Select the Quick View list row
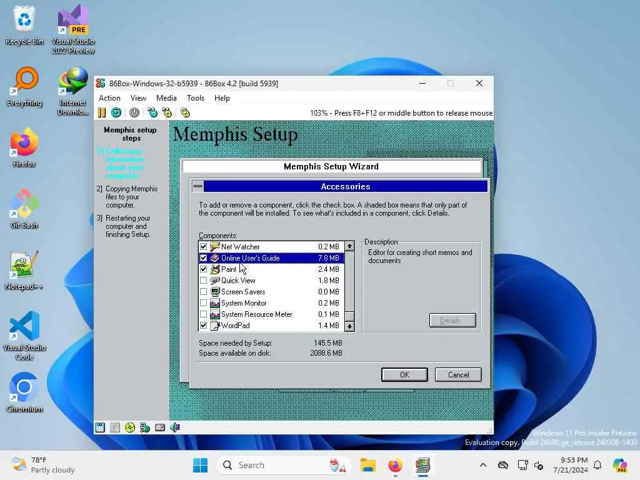 click(x=271, y=281)
